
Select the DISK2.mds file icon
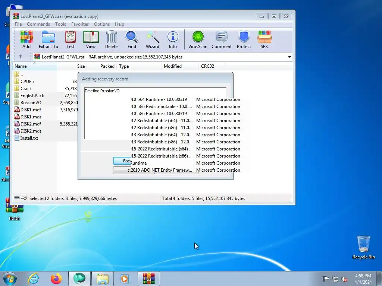16,131
